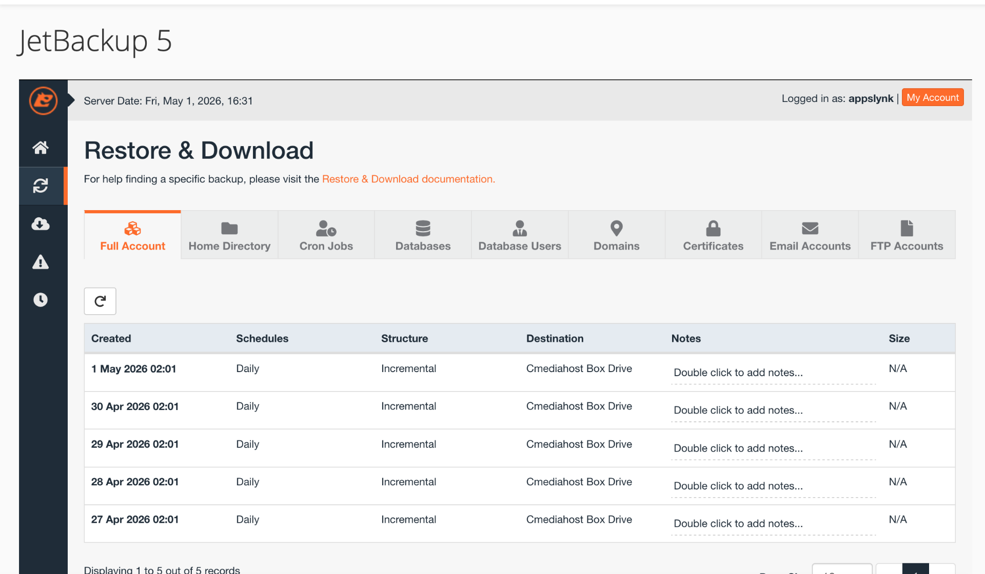Click Cmediahost Box Drive in the 29 Apr row
The image size is (985, 574).
[x=579, y=444]
